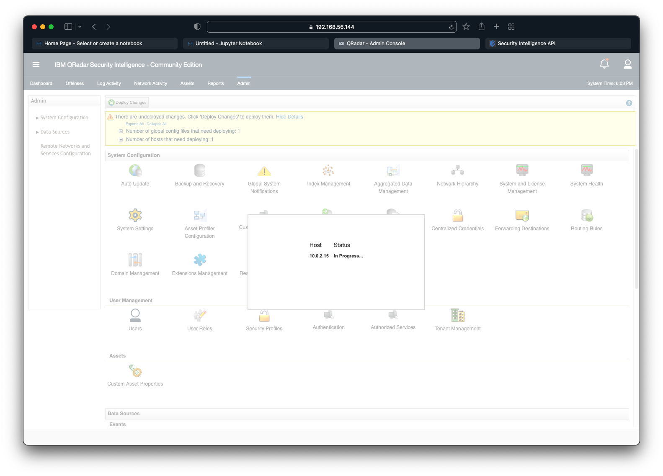The width and height of the screenshot is (663, 476).
Task: Click the page vertical scrollbar
Action: 637,219
